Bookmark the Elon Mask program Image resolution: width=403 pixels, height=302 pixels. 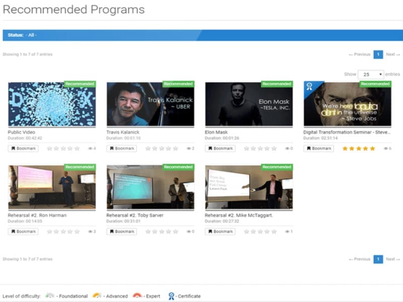tap(220, 148)
